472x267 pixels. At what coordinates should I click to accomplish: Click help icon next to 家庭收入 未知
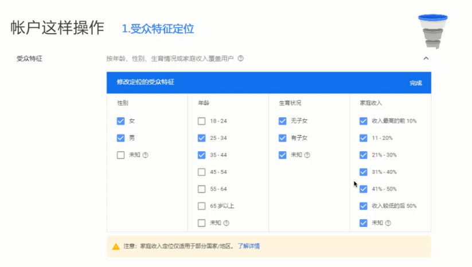coord(388,223)
